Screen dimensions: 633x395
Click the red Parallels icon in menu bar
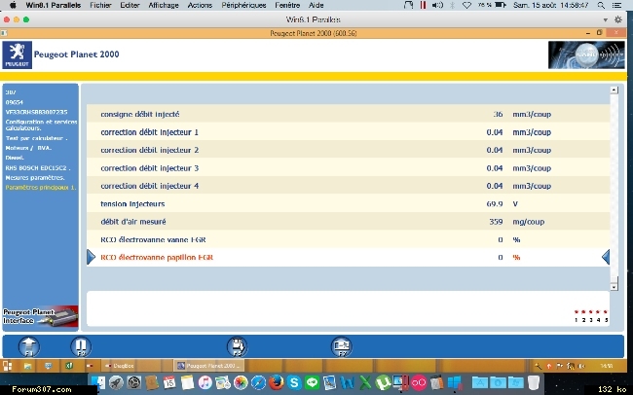tap(423, 5)
